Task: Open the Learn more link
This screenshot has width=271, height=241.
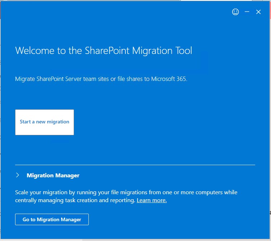Action: point(152,200)
